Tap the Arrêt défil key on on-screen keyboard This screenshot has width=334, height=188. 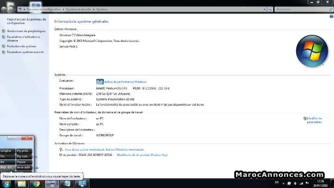click(x=24, y=168)
